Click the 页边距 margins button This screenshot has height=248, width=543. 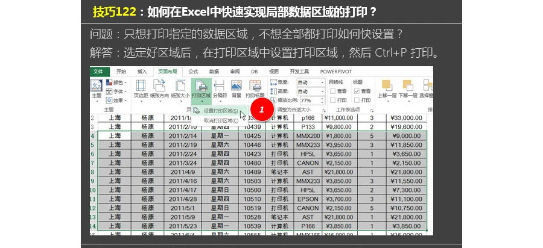(x=141, y=90)
